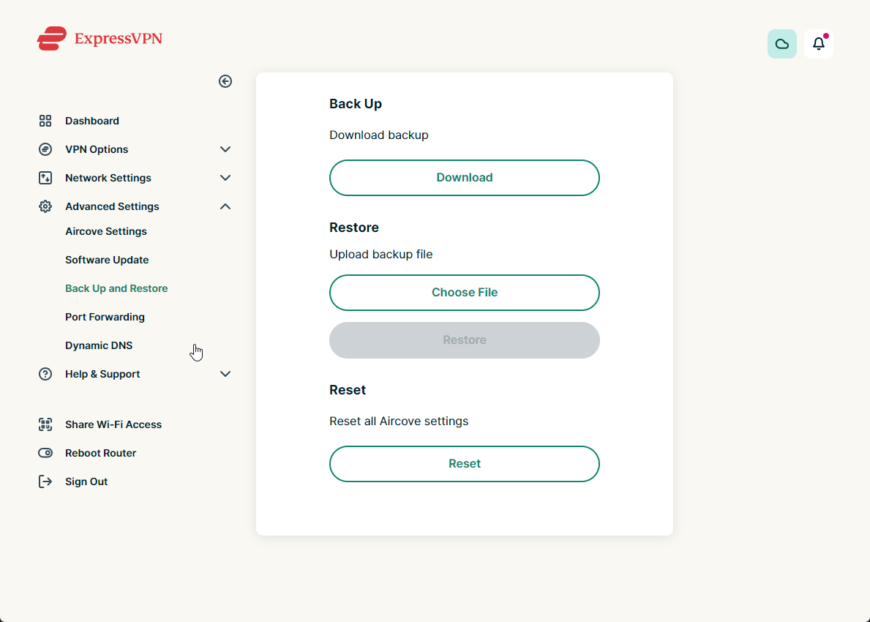Expand the Network Settings chevron

click(x=225, y=178)
